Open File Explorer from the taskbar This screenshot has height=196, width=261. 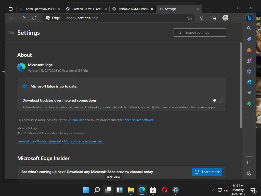[x=131, y=190]
